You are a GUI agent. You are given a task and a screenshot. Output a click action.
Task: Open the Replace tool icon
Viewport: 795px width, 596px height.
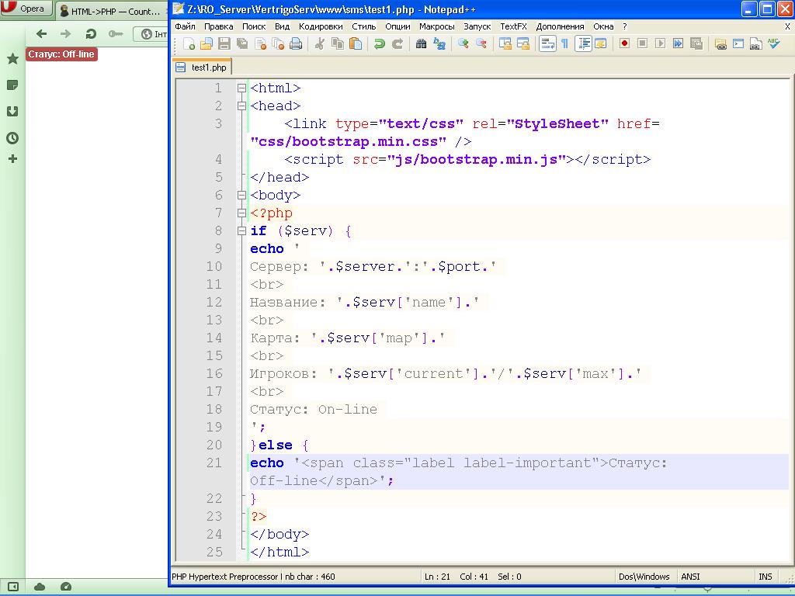[x=439, y=44]
